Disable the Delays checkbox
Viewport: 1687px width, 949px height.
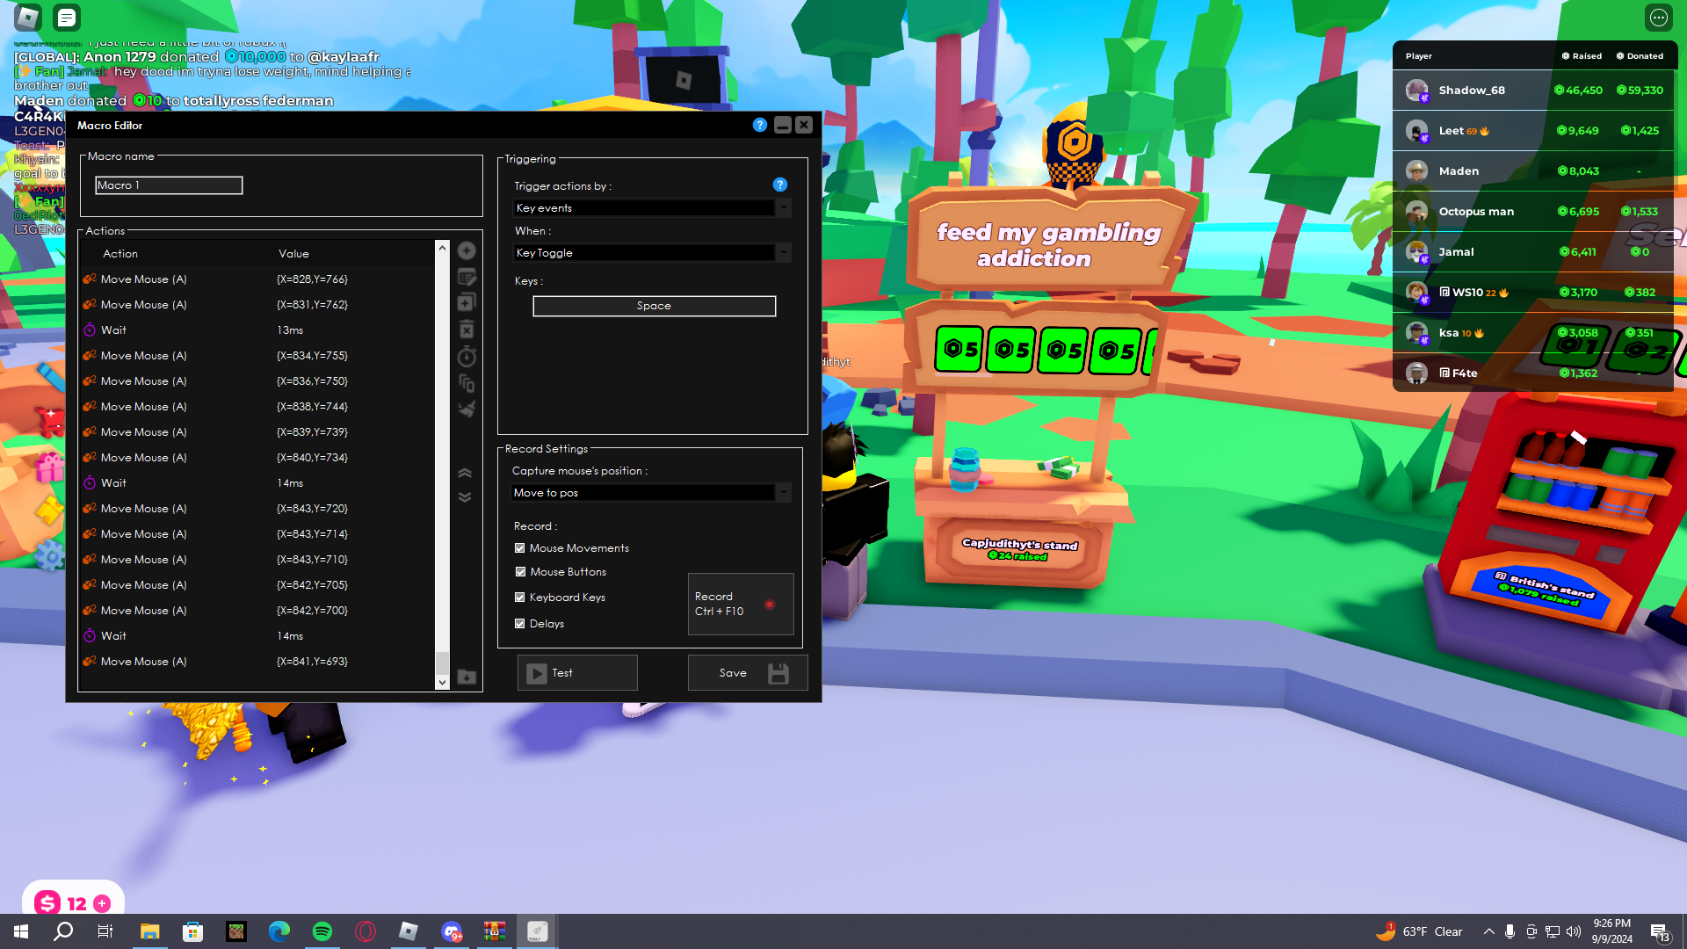point(520,624)
